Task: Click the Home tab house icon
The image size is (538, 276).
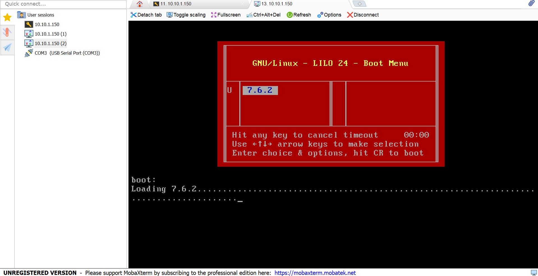Action: pos(139,4)
